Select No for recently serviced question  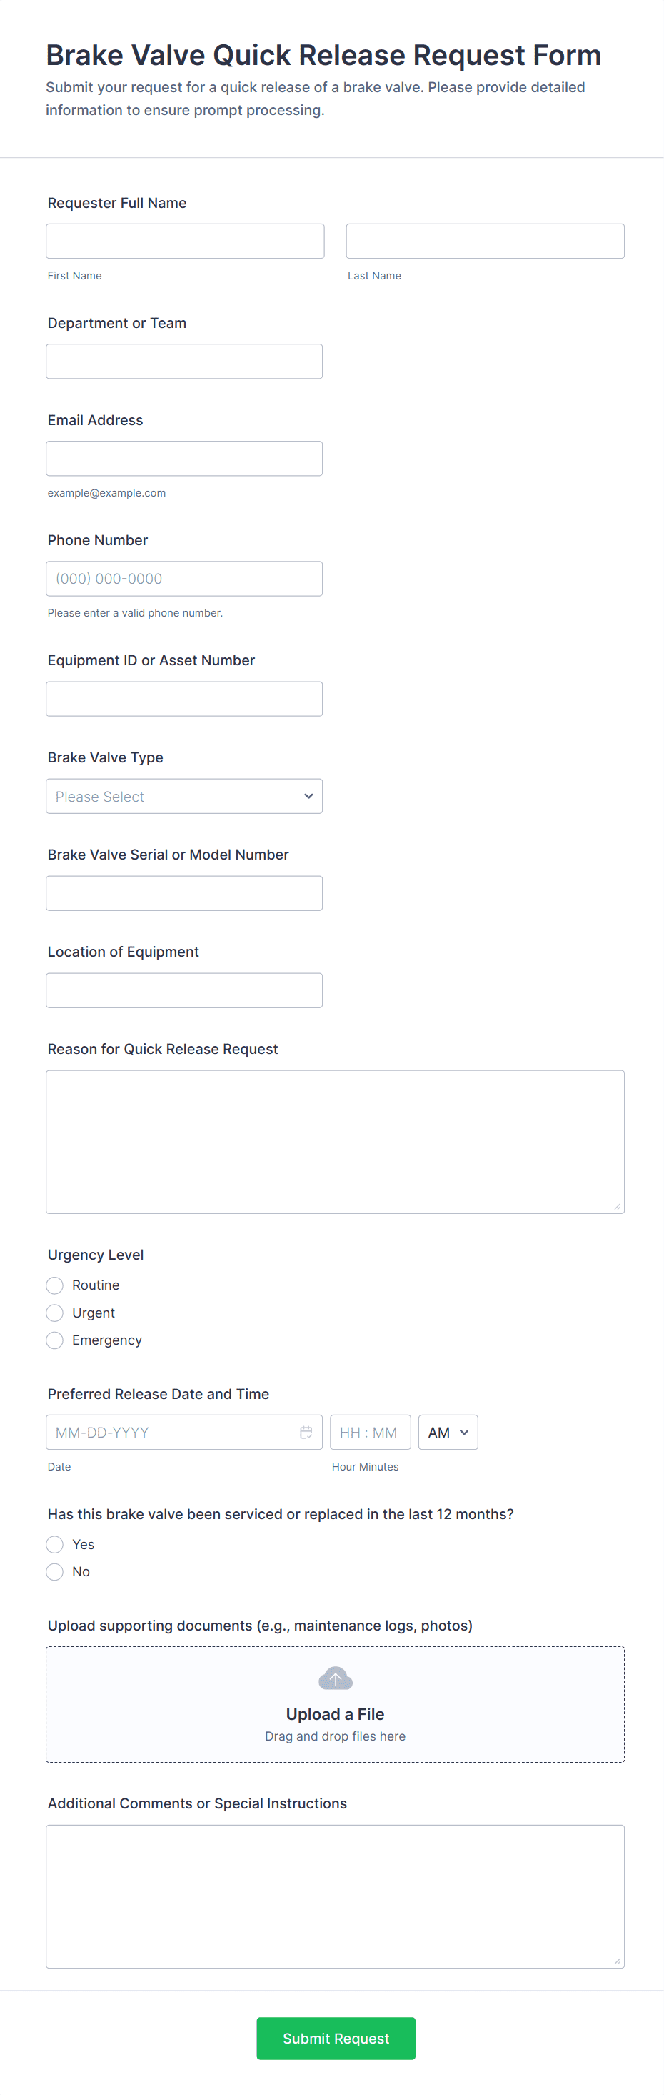click(x=54, y=1571)
